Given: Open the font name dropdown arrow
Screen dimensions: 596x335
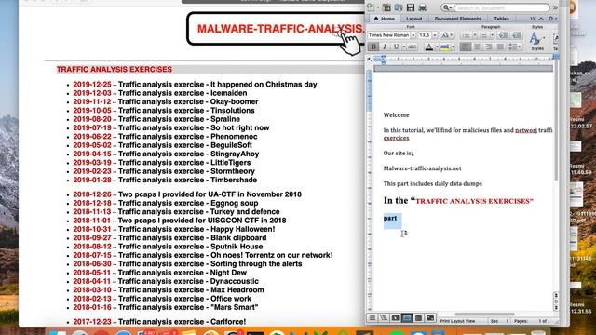Looking at the screenshot, I should click(x=413, y=35).
